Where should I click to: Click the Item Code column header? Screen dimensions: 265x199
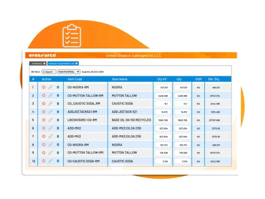(75, 79)
